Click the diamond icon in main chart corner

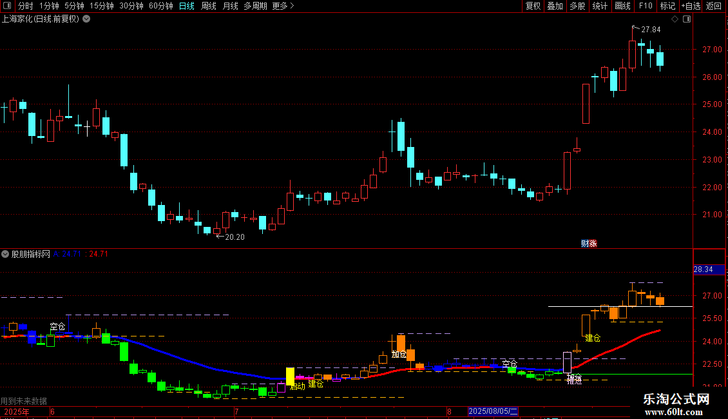point(675,19)
